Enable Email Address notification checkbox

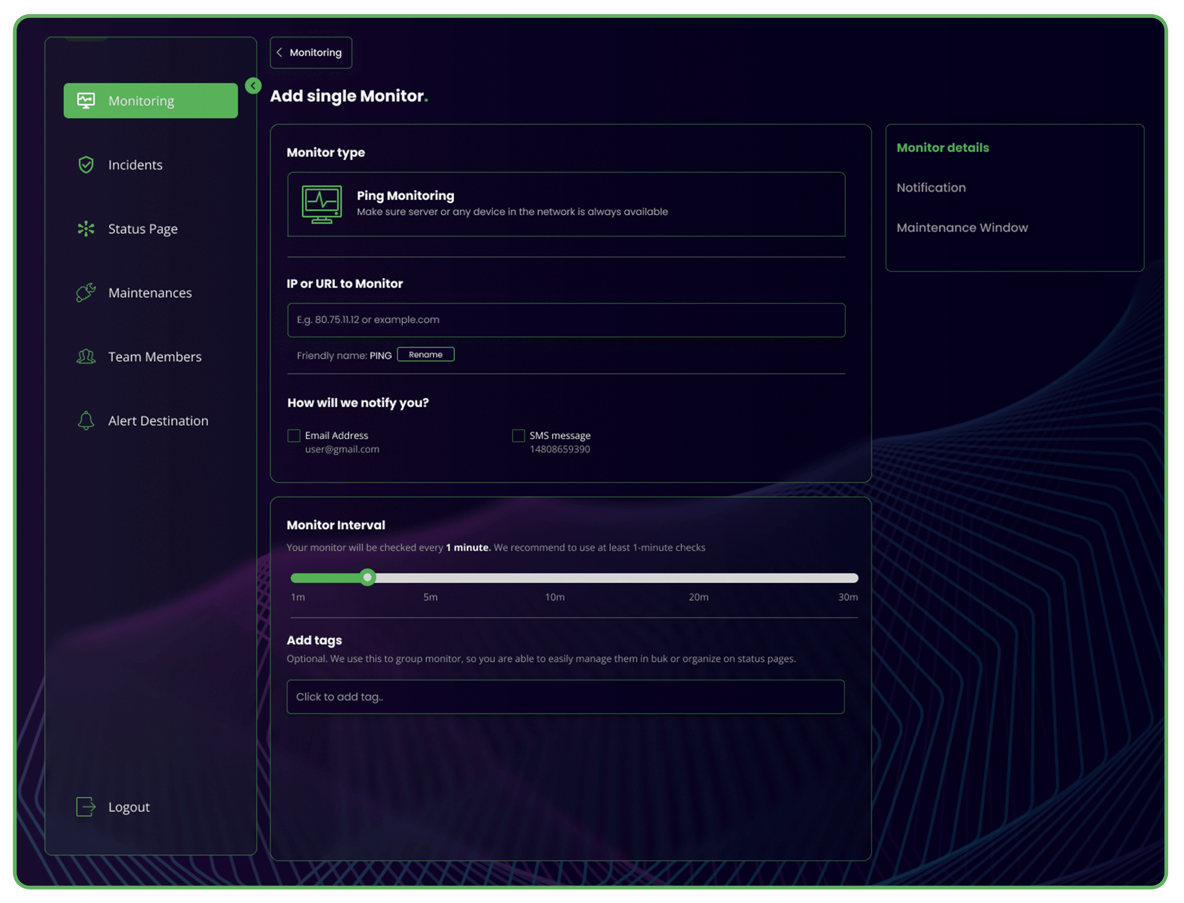point(294,436)
